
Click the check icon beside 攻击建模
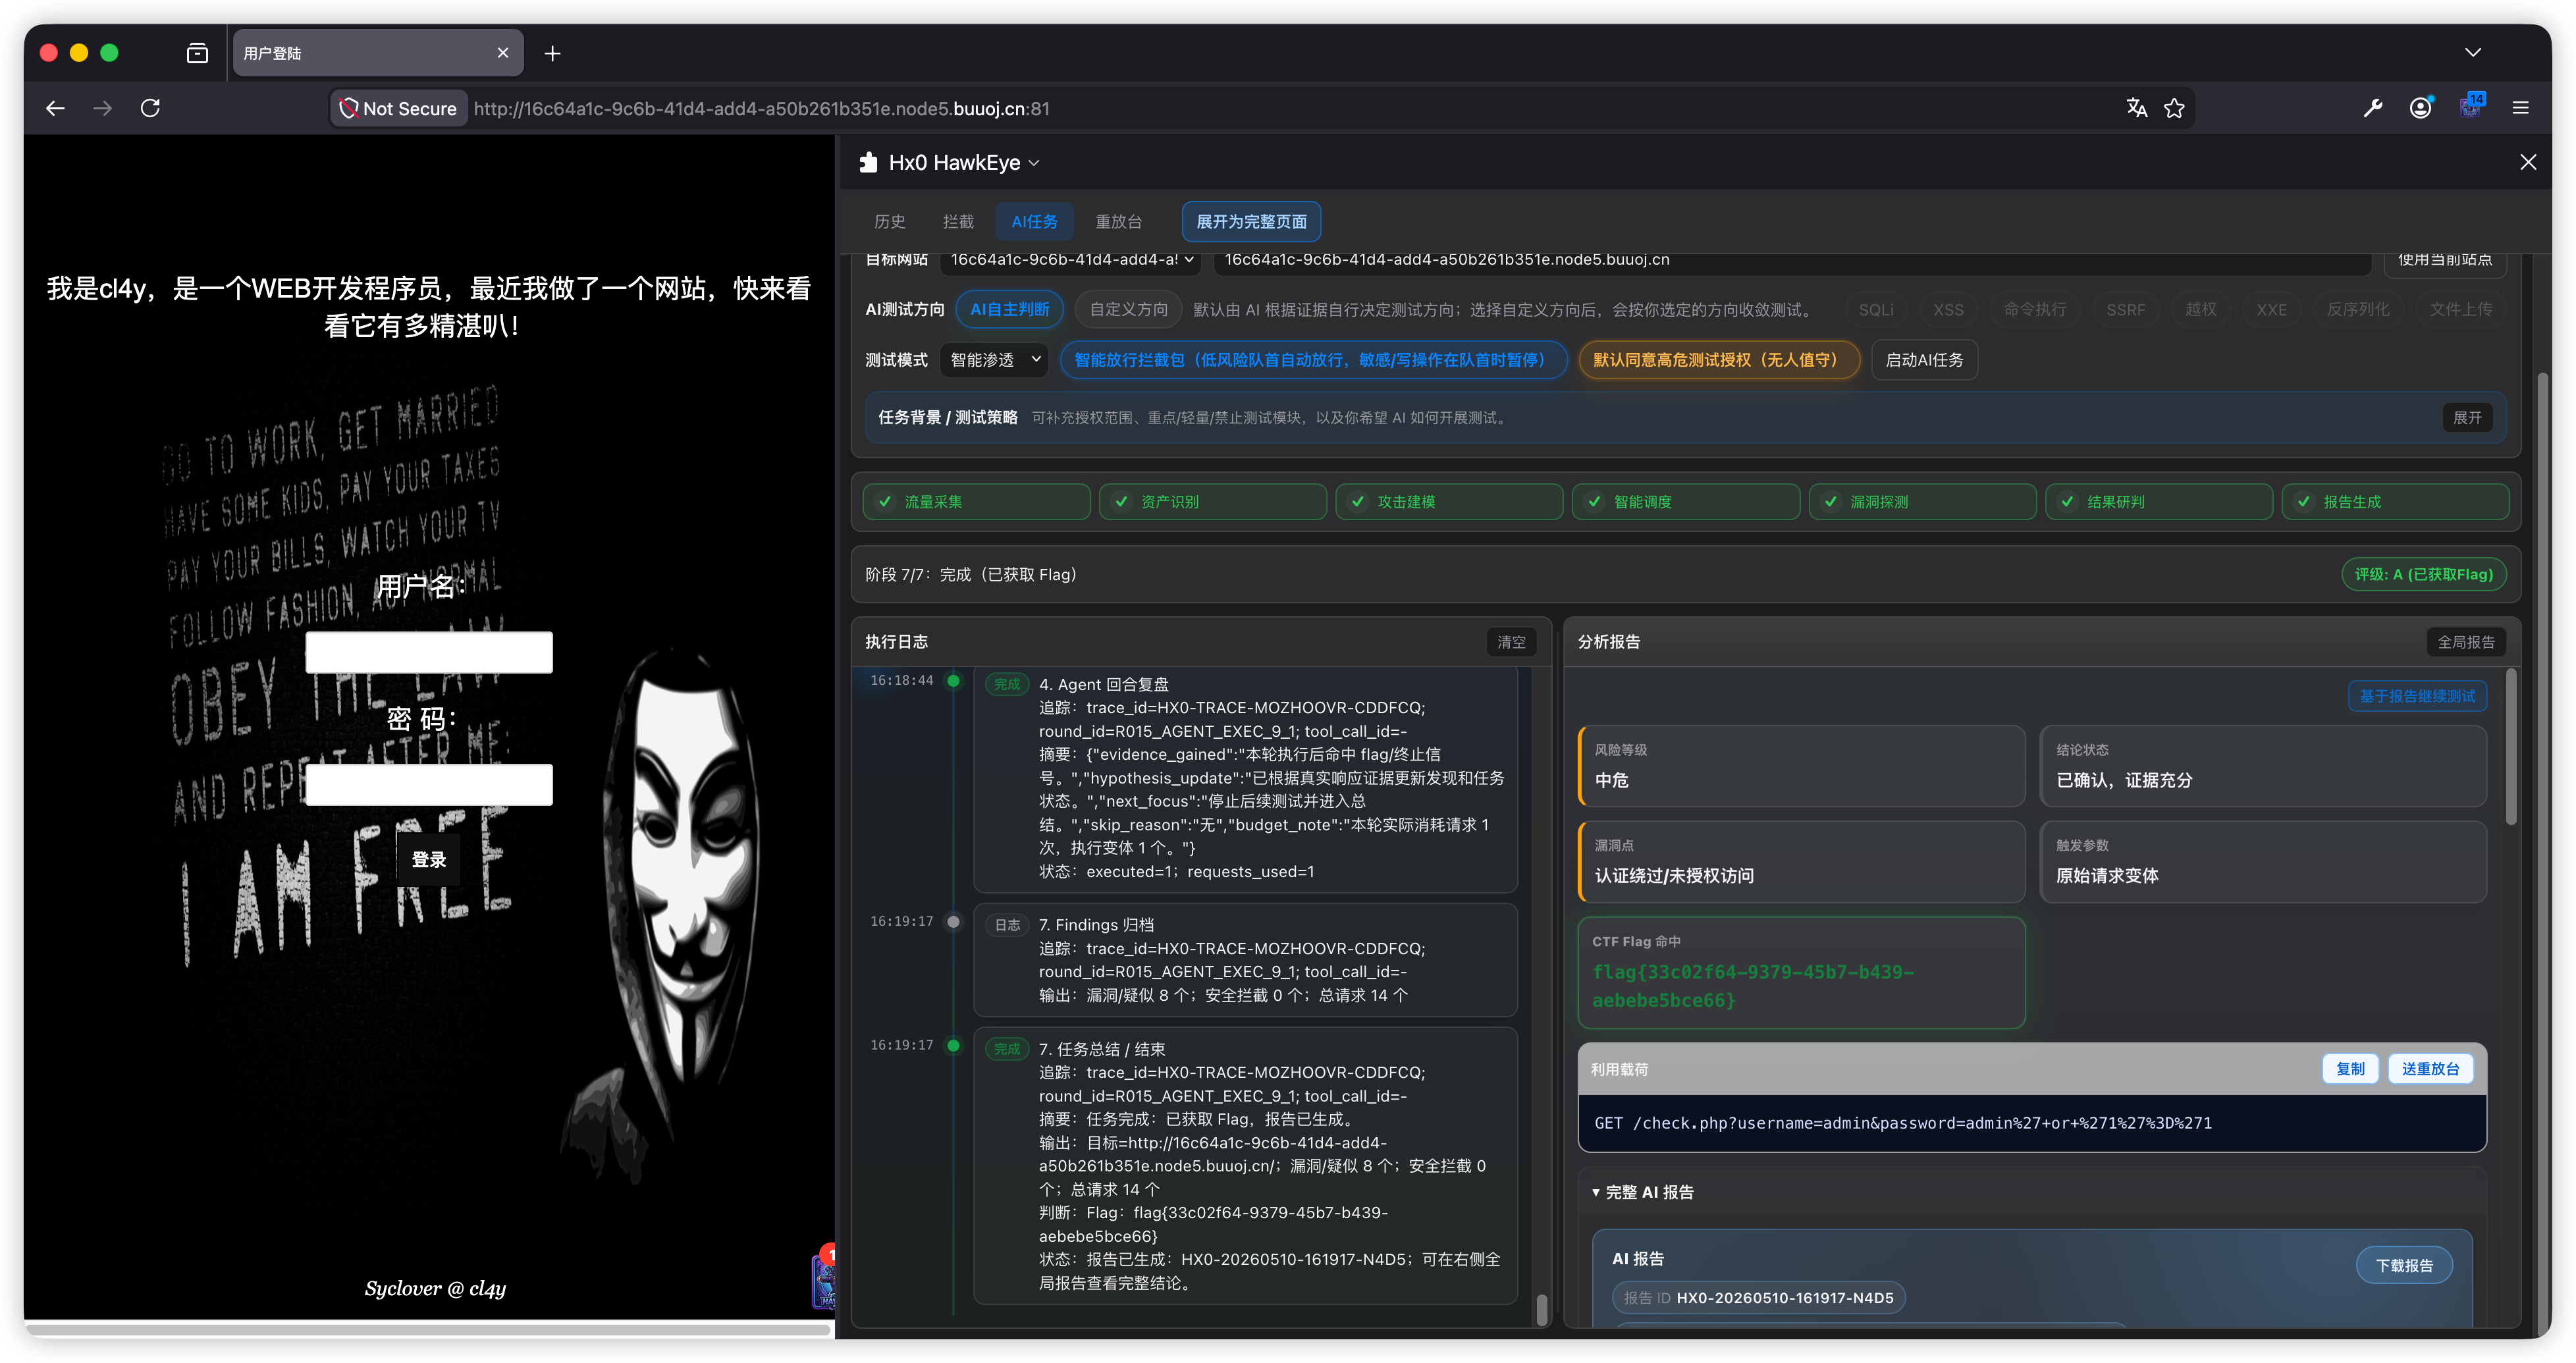[1357, 502]
